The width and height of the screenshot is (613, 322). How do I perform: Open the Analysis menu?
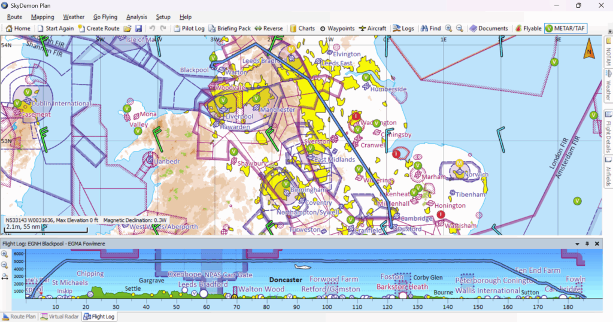tap(136, 17)
